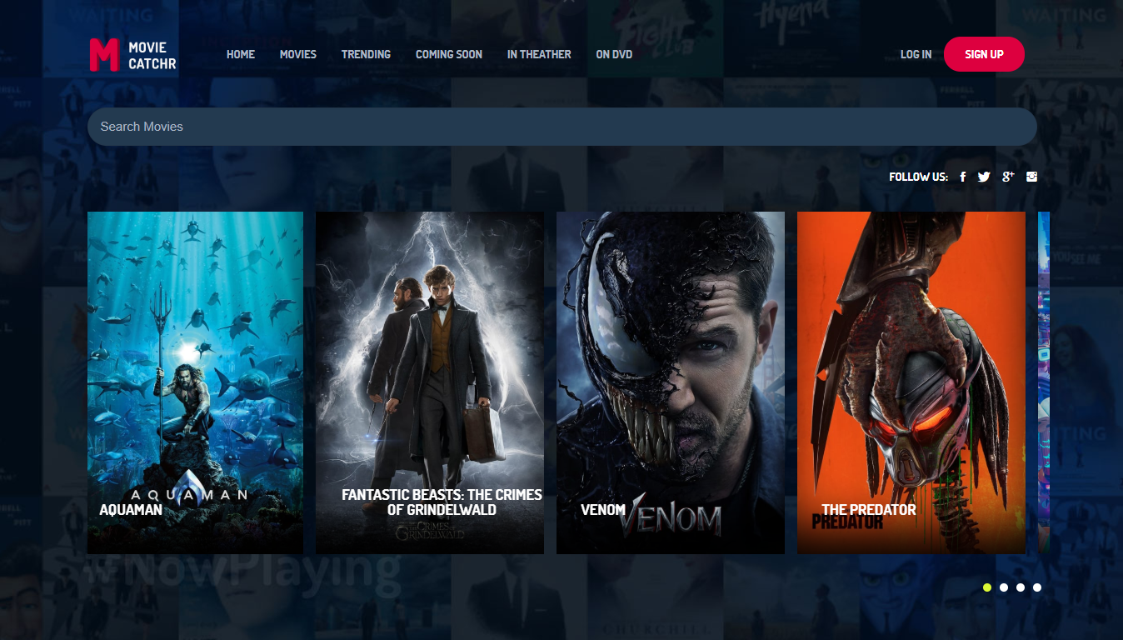Click the Log In link

tap(916, 54)
